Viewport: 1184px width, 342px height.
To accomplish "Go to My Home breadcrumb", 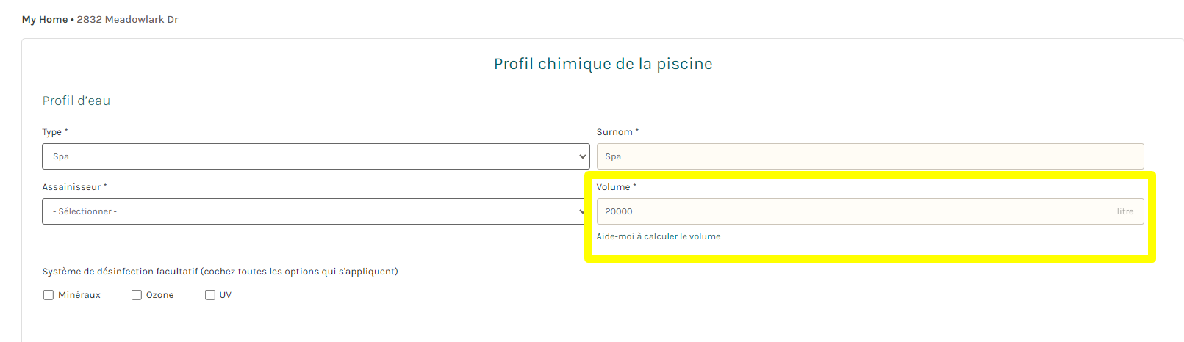I will point(45,20).
